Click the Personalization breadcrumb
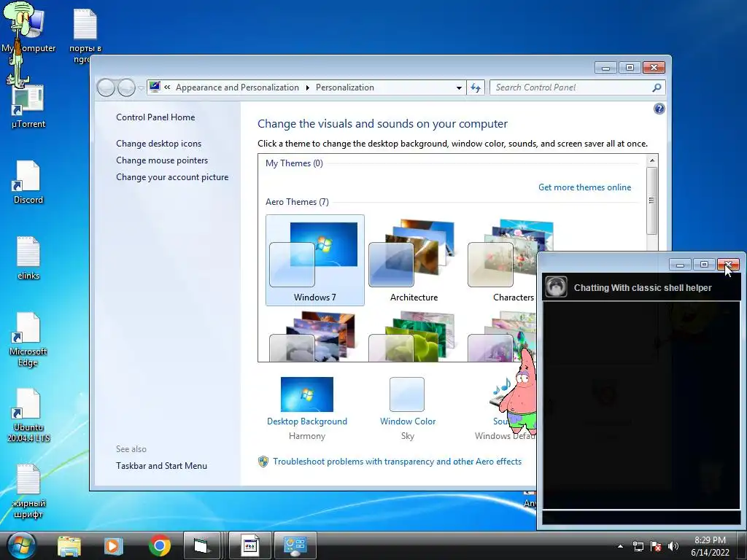This screenshot has height=560, width=747. pyautogui.click(x=345, y=87)
